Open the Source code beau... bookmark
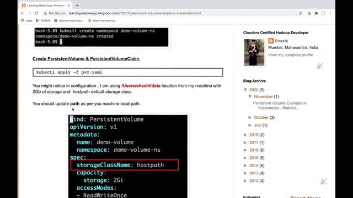The width and height of the screenshot is (353, 198). [x=69, y=21]
